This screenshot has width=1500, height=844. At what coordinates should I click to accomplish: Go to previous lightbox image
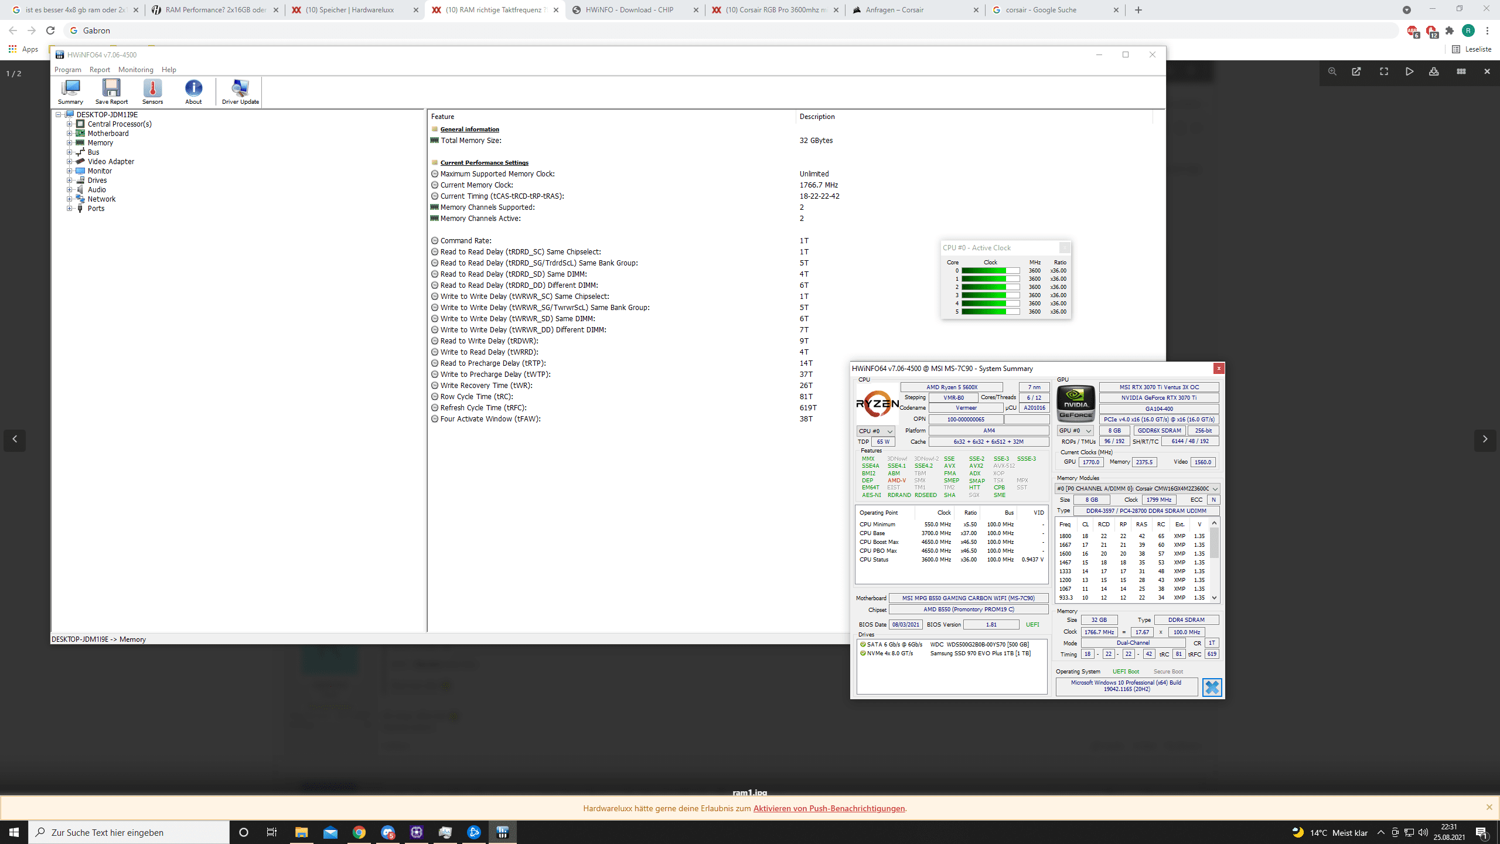click(15, 440)
